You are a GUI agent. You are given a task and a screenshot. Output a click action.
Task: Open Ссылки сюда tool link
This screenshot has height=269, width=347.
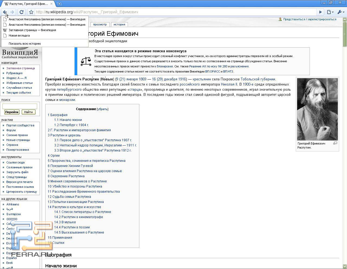point(15,162)
